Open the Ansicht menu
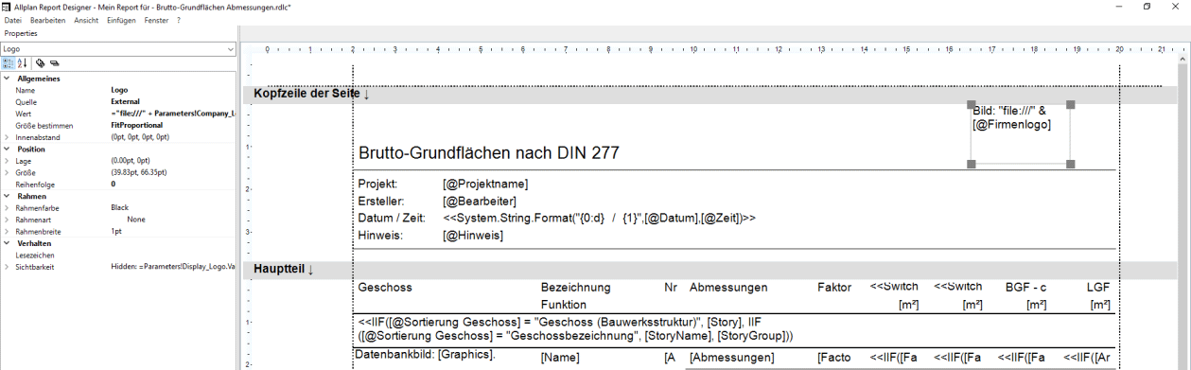Image resolution: width=1191 pixels, height=370 pixels. (x=86, y=20)
